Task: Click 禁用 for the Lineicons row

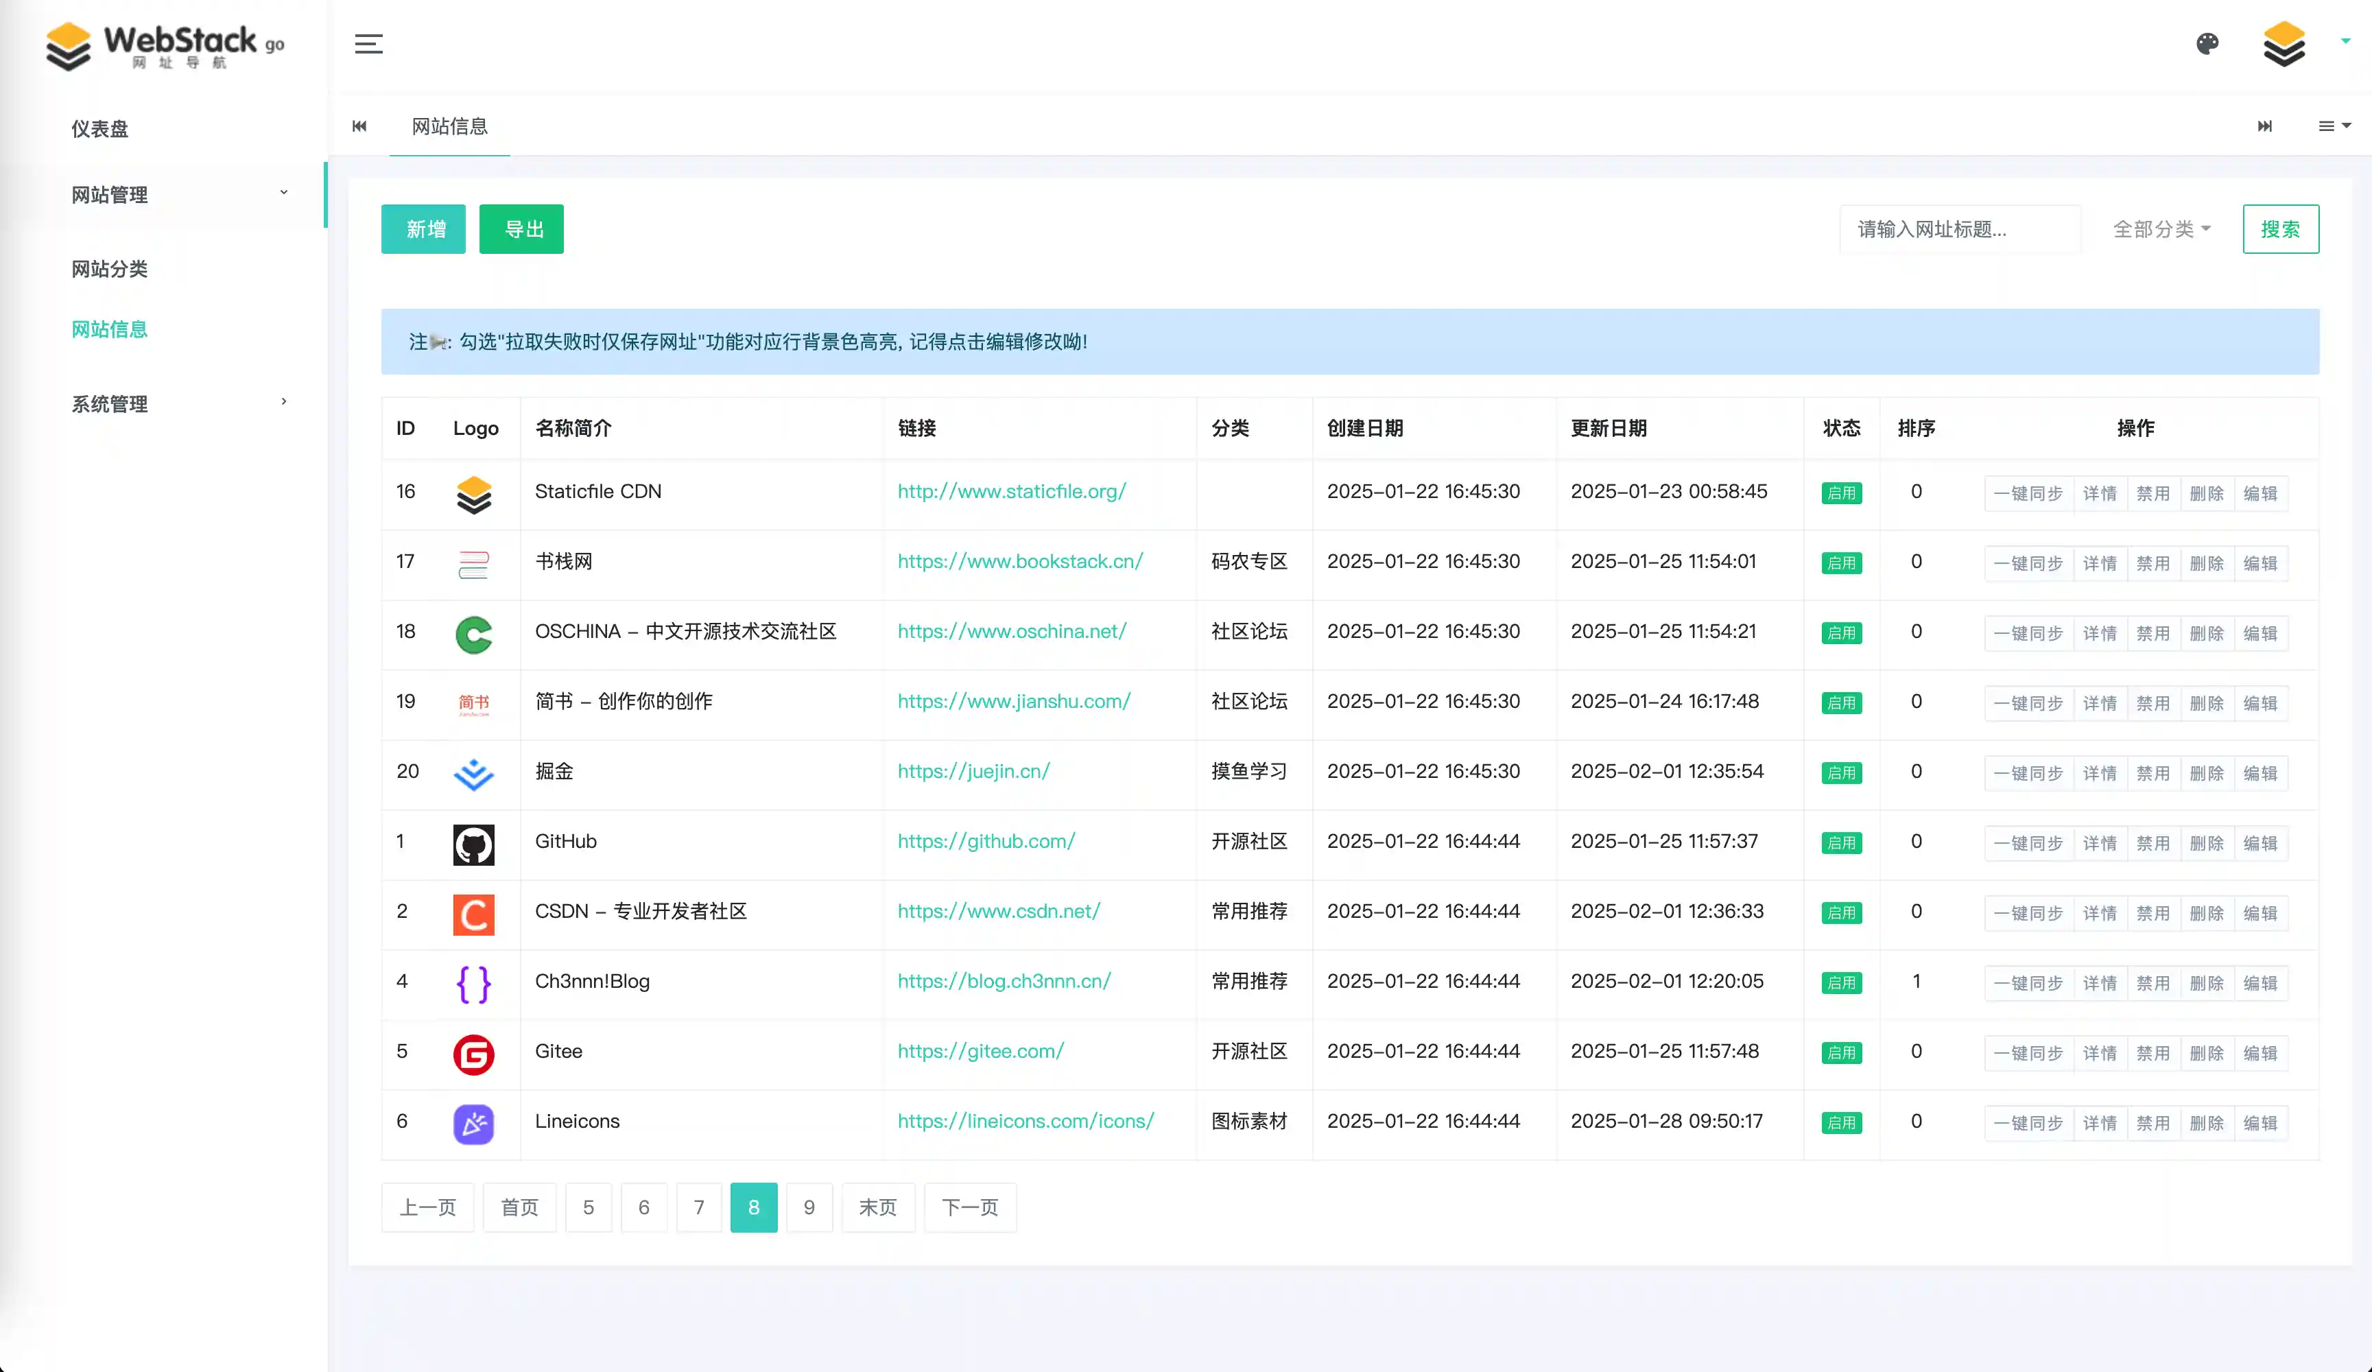Action: click(x=2152, y=1124)
